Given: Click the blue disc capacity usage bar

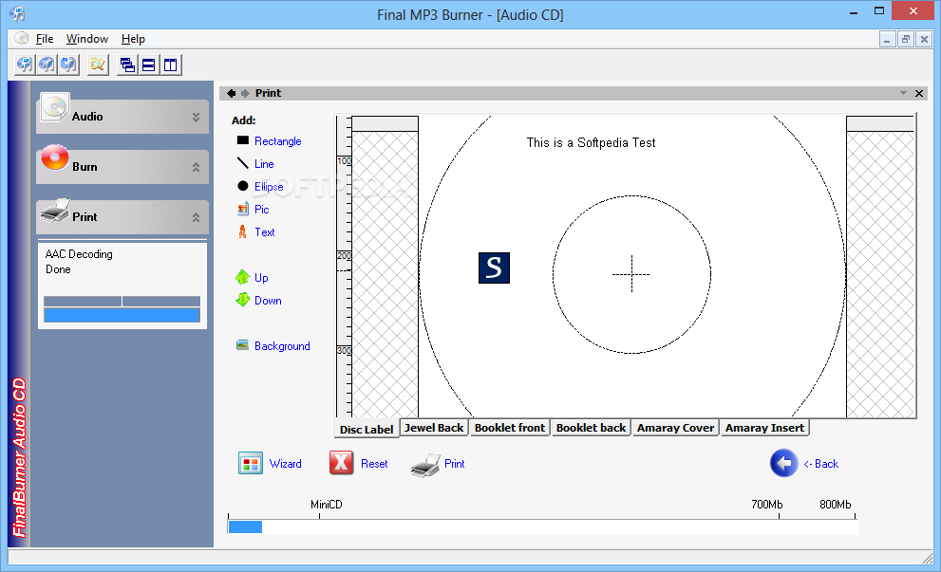Looking at the screenshot, I should tap(245, 526).
